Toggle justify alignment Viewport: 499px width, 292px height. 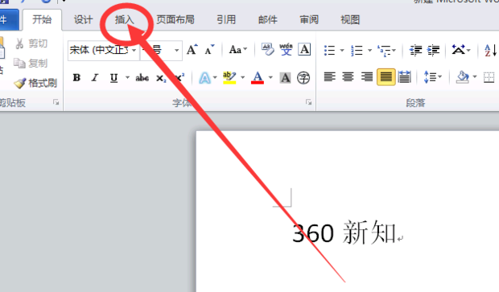(386, 77)
